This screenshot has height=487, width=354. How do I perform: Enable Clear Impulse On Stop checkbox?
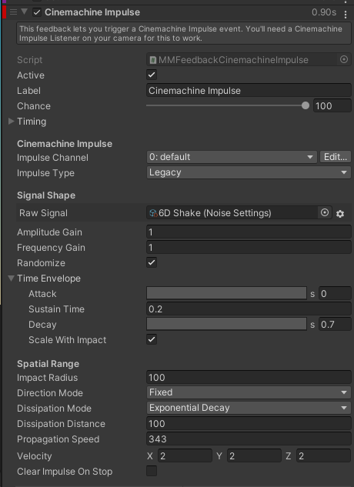tap(152, 471)
